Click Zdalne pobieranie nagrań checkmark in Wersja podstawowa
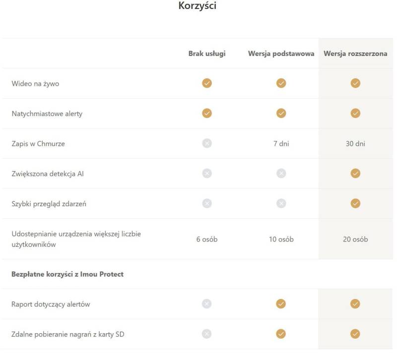 [x=281, y=334]
